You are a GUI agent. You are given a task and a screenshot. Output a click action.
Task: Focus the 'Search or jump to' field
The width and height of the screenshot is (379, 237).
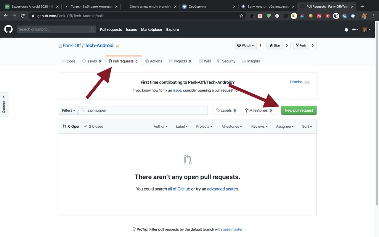(x=56, y=29)
